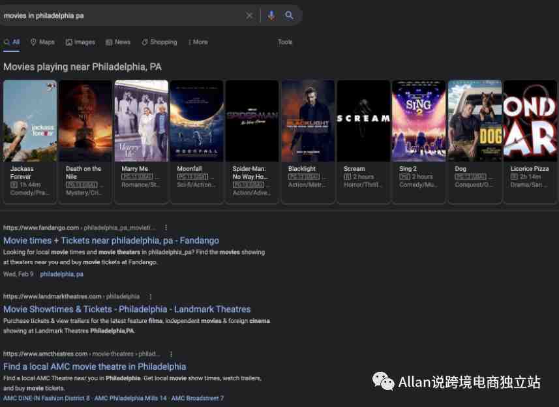Open the Dog movie poster
Image resolution: width=559 pixels, height=407 pixels.
point(475,121)
